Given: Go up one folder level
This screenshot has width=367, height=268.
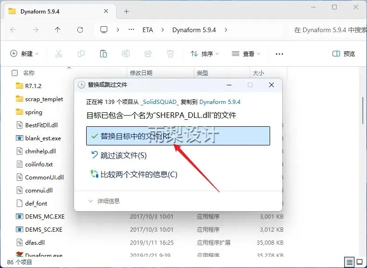Looking at the screenshot, I should 58,30.
